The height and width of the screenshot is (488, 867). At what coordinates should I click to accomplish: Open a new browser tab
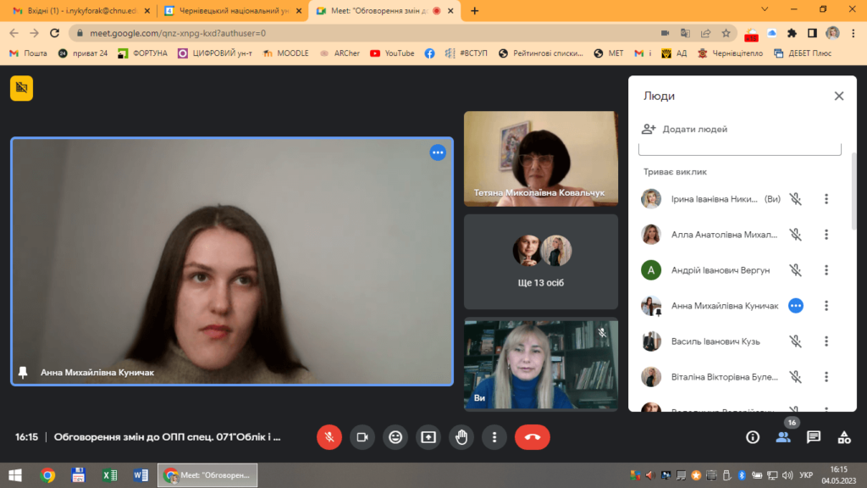[x=474, y=10]
